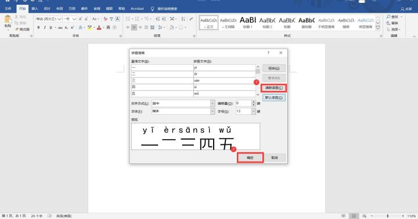Open the File (文件) tab
Image resolution: width=418 pixels, height=219 pixels.
8,9
